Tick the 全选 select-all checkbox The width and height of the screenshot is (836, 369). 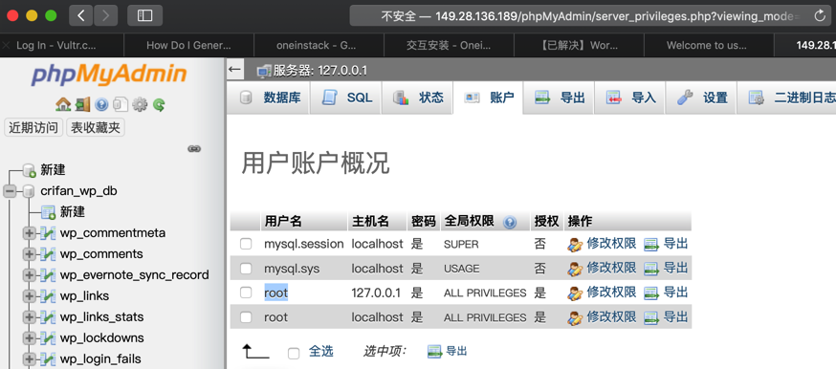point(294,353)
